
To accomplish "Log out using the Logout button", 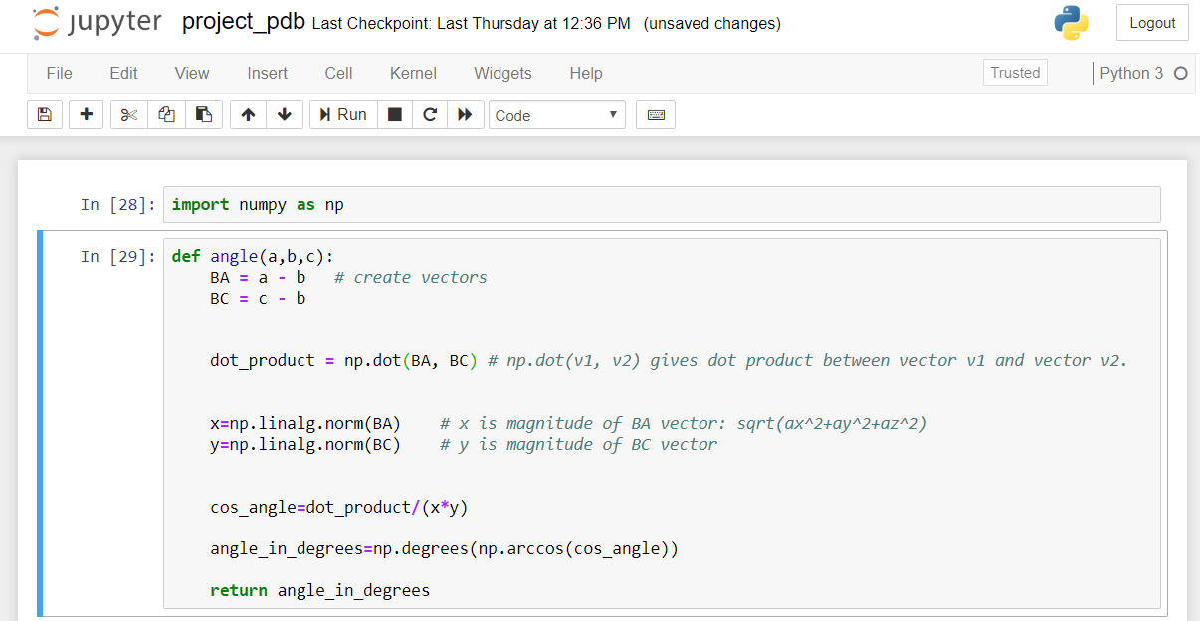I will pyautogui.click(x=1151, y=22).
